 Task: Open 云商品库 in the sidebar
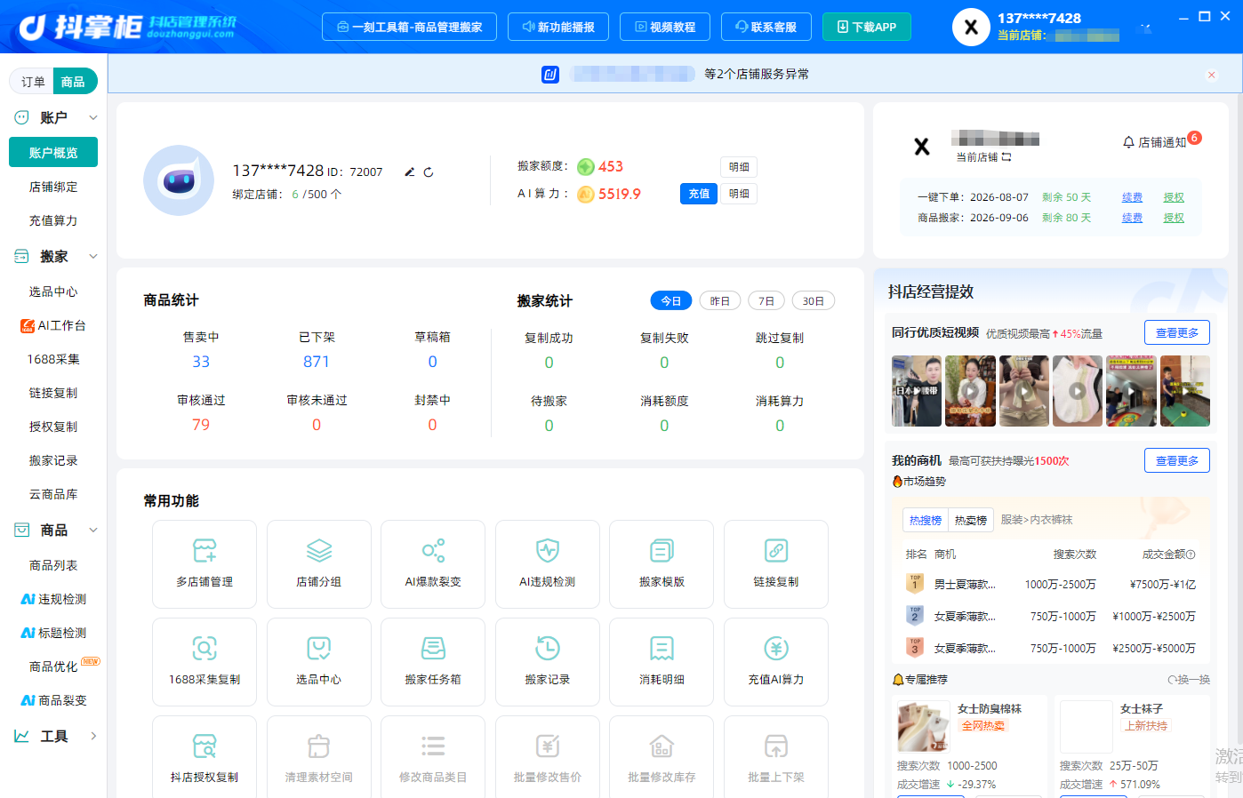[x=53, y=494]
